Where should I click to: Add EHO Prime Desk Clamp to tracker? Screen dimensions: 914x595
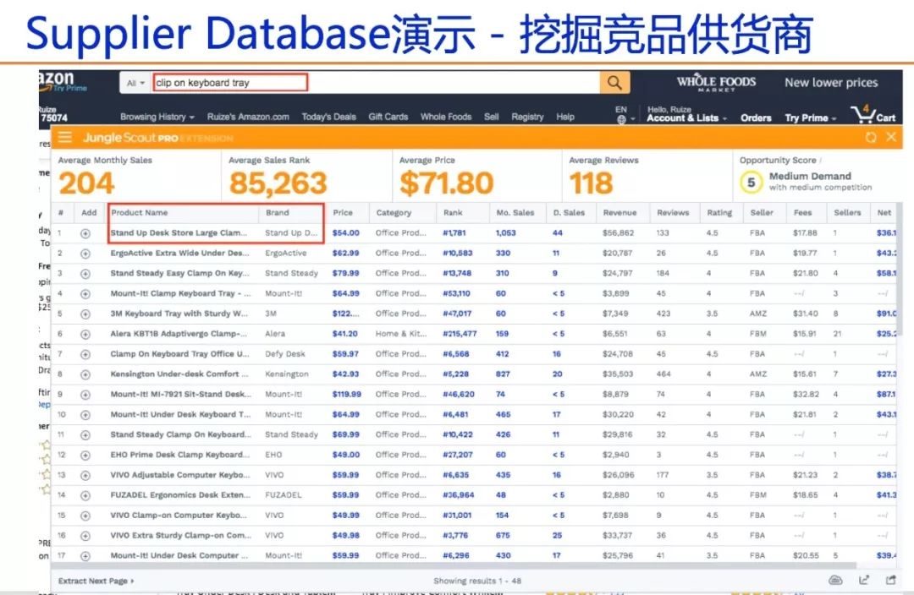click(x=85, y=456)
